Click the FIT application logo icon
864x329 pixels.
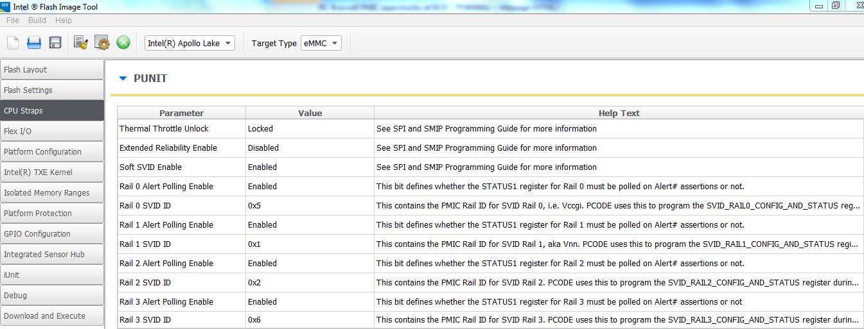click(x=5, y=6)
